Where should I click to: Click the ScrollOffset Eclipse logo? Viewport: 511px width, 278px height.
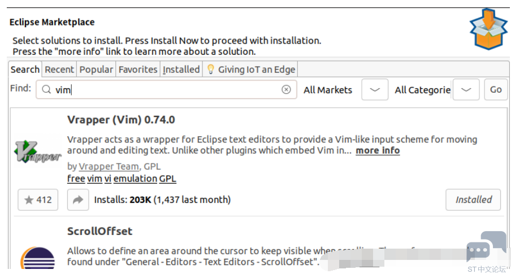coord(38,258)
